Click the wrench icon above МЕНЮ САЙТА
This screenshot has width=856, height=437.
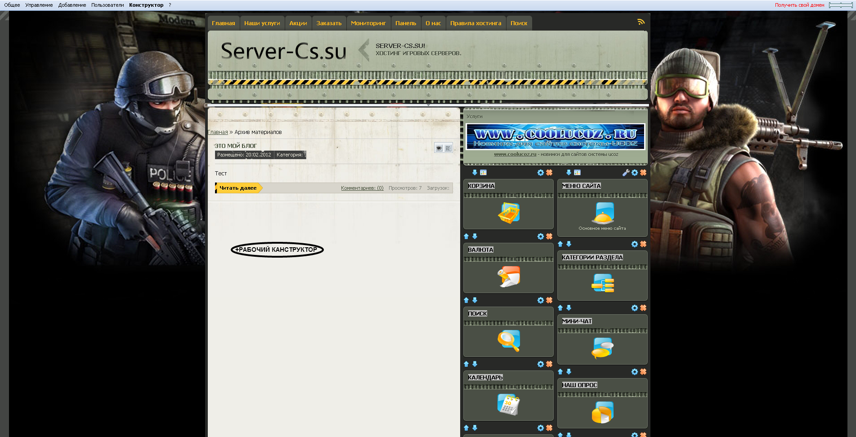[x=626, y=173]
